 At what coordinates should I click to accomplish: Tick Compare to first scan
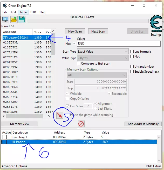click(x=79, y=63)
